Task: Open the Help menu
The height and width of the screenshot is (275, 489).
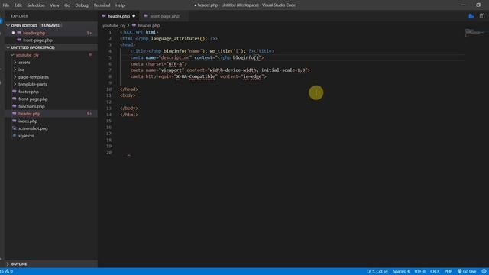Action: pyautogui.click(x=120, y=5)
